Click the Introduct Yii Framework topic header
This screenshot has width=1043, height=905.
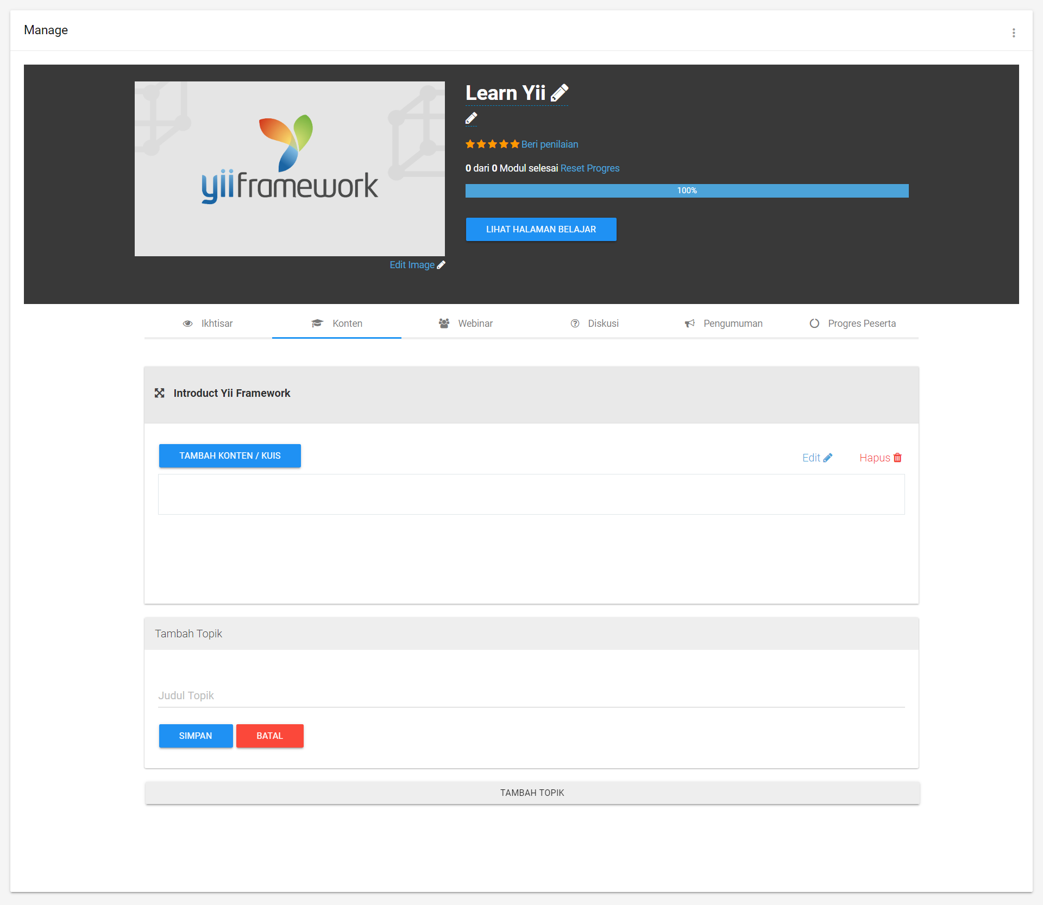[531, 395]
